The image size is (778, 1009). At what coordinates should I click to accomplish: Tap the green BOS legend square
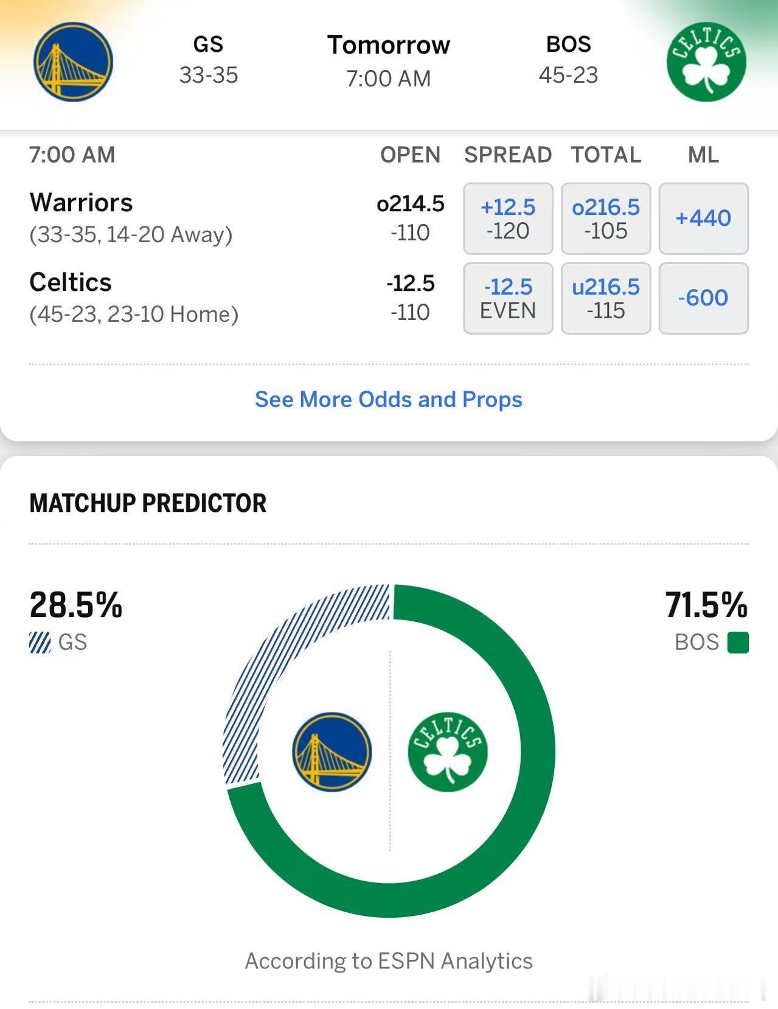[x=738, y=643]
